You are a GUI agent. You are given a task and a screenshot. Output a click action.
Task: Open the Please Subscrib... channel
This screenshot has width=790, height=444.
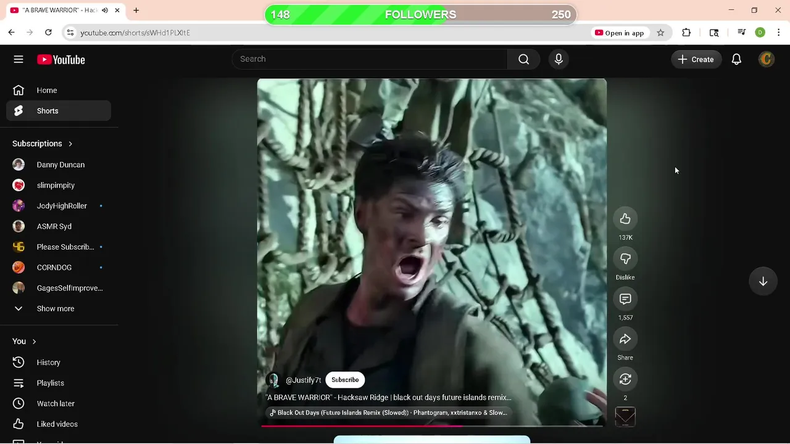point(59,247)
